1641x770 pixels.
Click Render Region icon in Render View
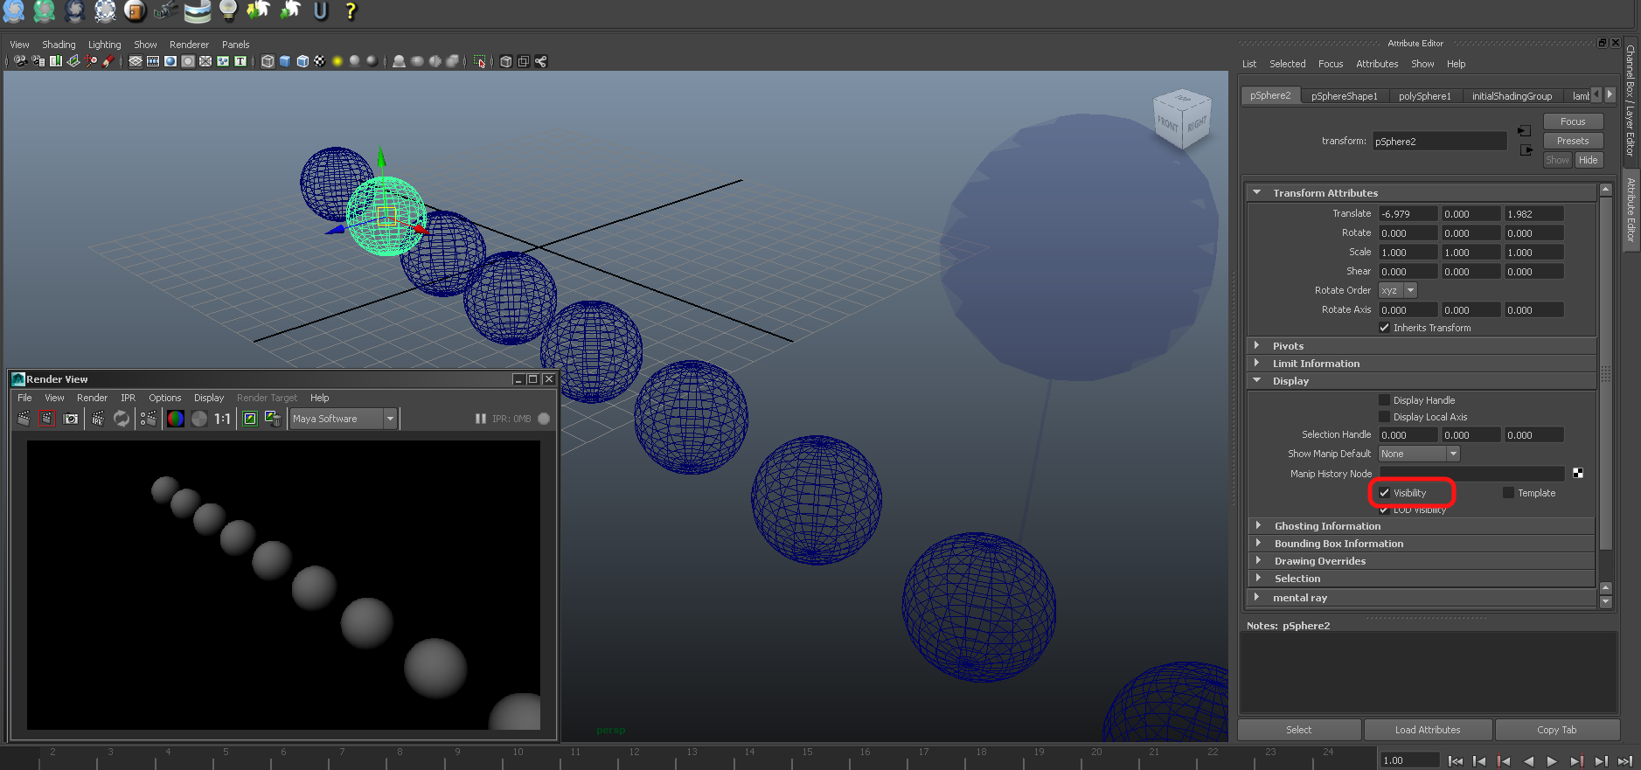coord(47,419)
